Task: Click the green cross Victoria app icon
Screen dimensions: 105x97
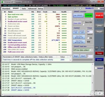Action: point(2,2)
